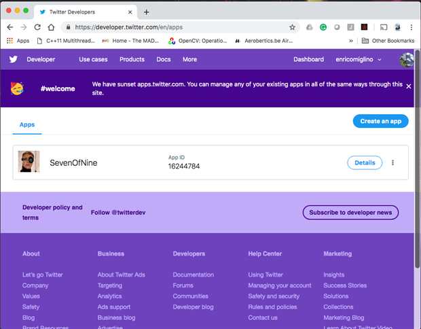The image size is (421, 329).
Task: Open Details for SevenOfNine app
Action: (x=365, y=163)
